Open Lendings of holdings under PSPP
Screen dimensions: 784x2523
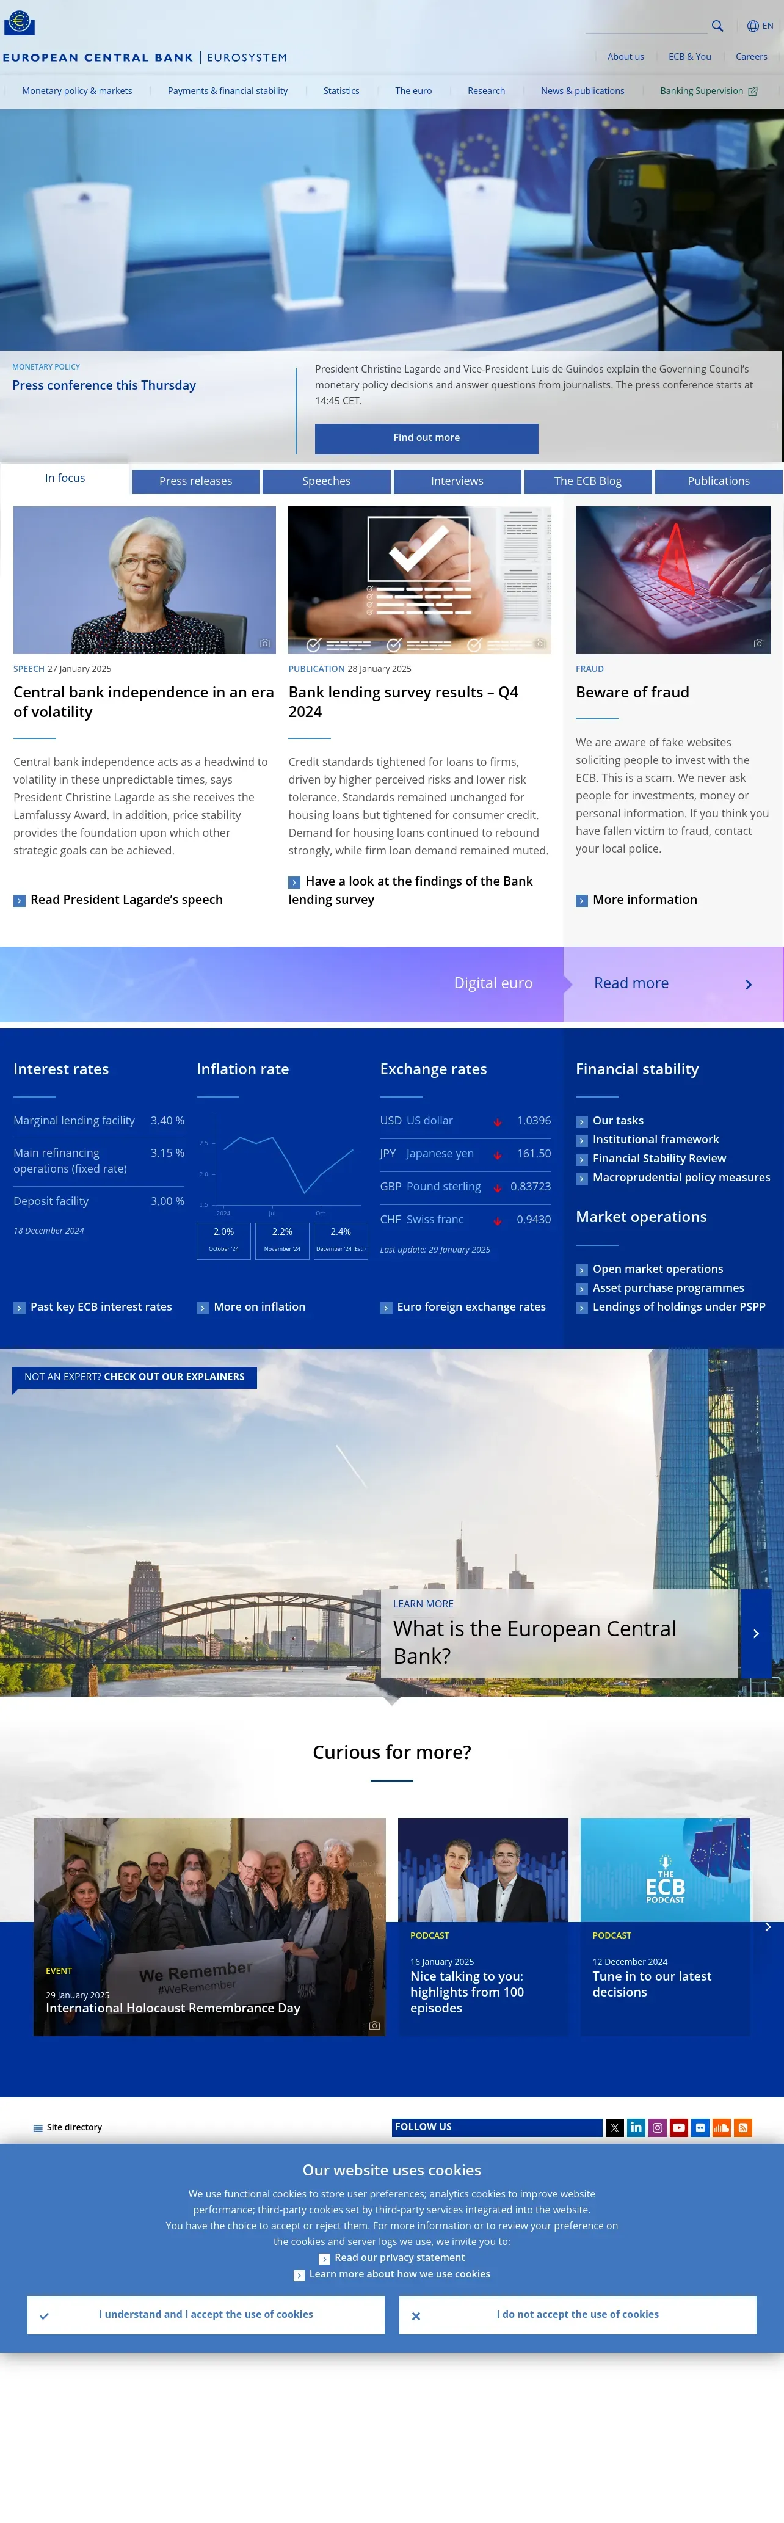coord(670,1306)
